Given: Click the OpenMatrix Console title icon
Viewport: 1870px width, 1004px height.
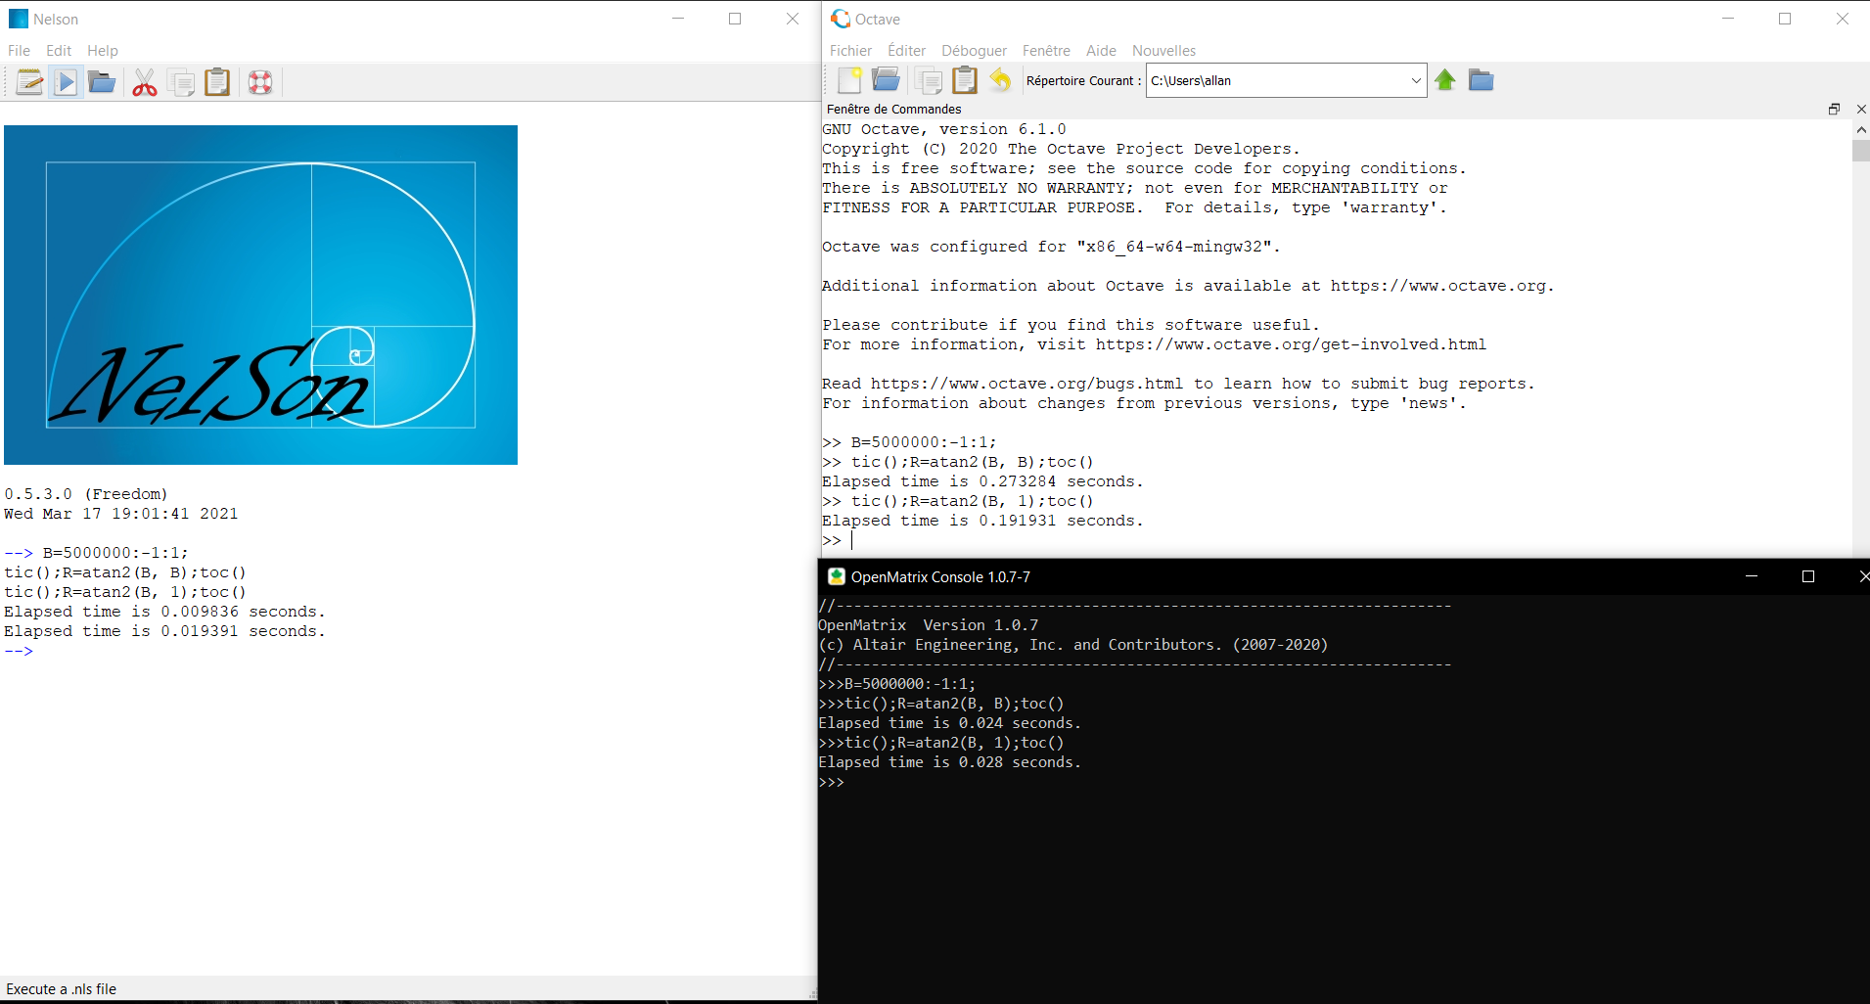Looking at the screenshot, I should tap(837, 576).
